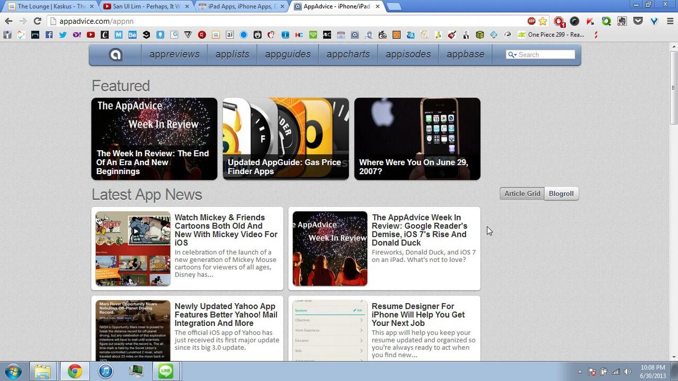
Task: Open the One Piece 299 bookmark
Action: pos(551,35)
